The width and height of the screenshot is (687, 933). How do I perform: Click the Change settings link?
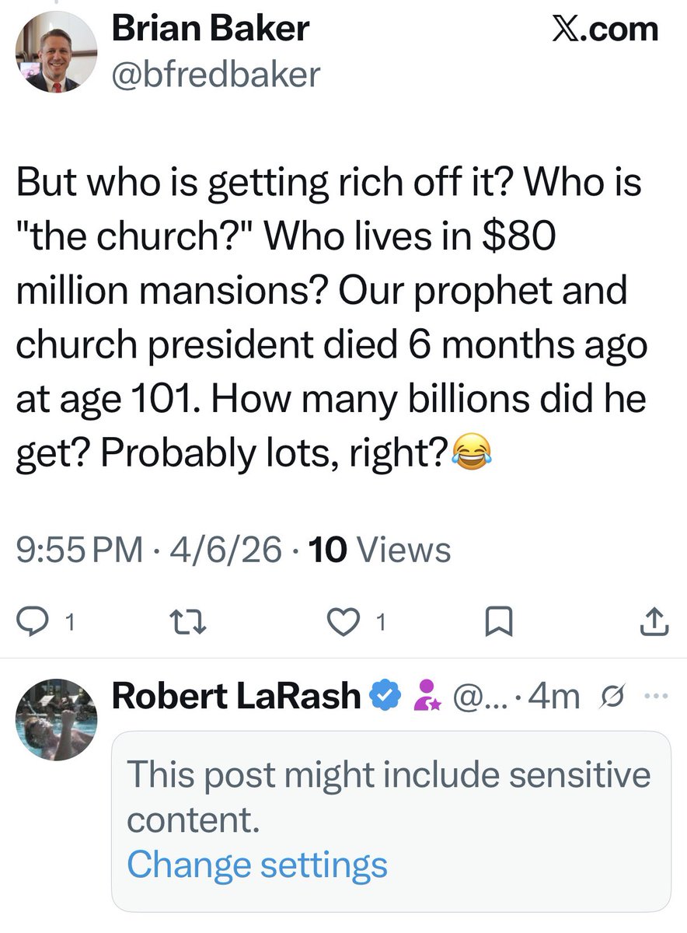pos(256,864)
